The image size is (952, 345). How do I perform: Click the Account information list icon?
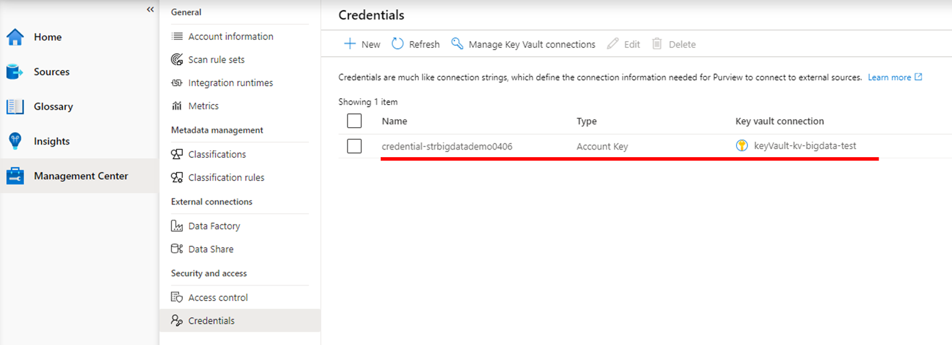click(x=177, y=36)
